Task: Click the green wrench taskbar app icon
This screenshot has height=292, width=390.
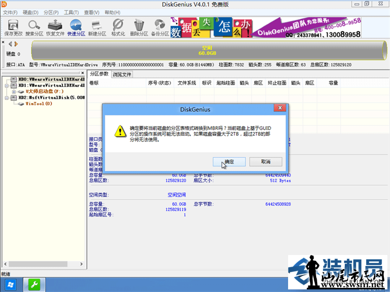Action: pos(34,285)
